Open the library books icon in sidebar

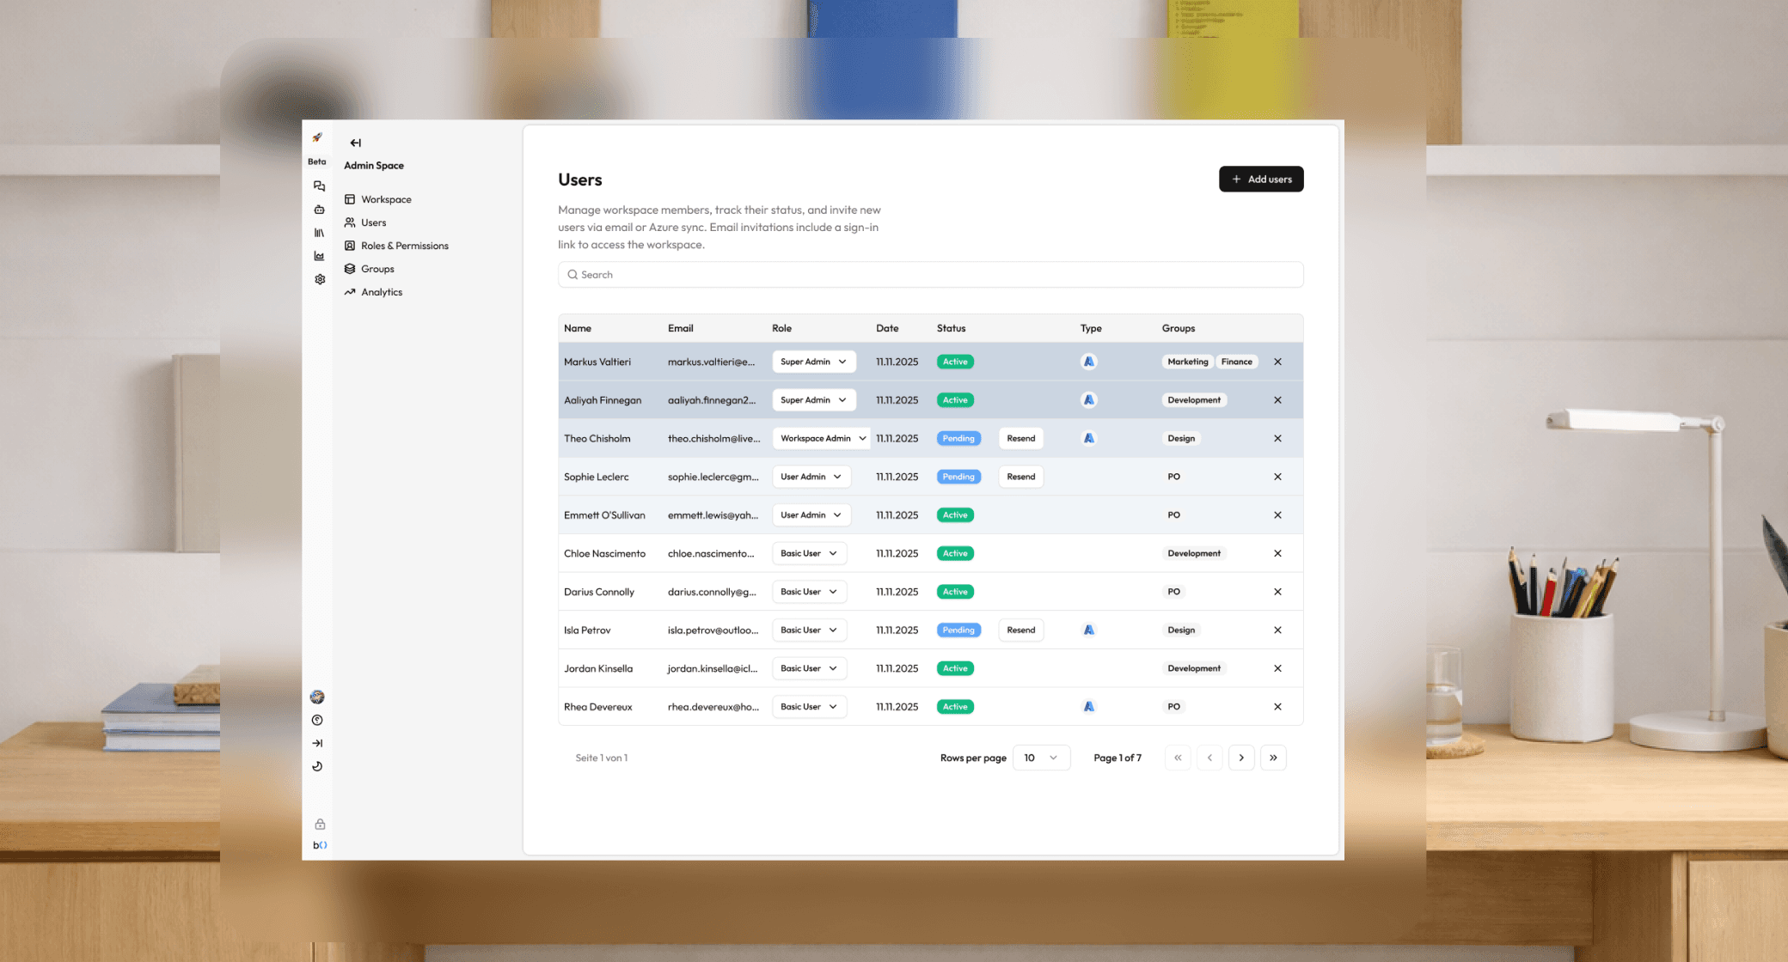[x=319, y=233]
